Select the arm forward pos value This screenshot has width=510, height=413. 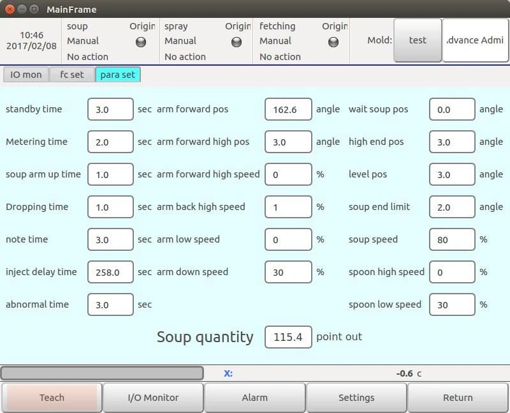point(288,110)
